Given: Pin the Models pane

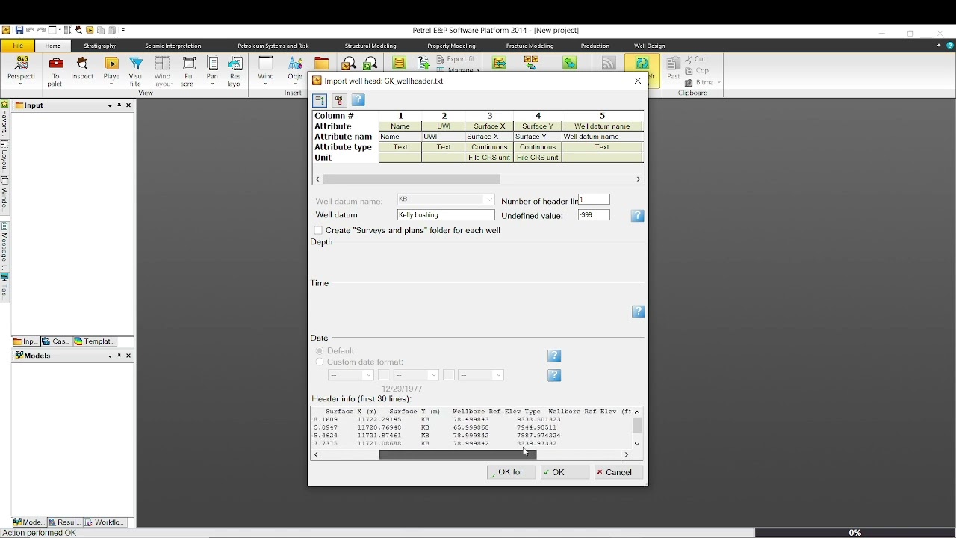Looking at the screenshot, I should click(119, 356).
